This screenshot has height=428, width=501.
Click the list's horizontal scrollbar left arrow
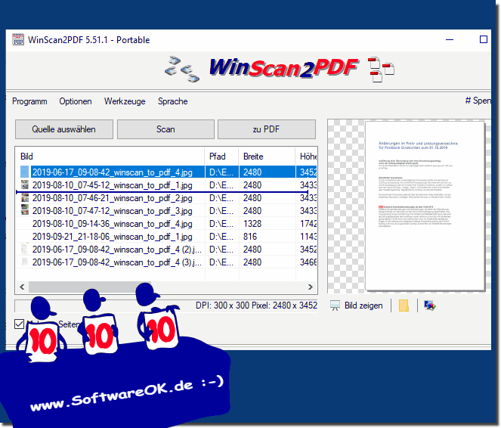(22, 287)
